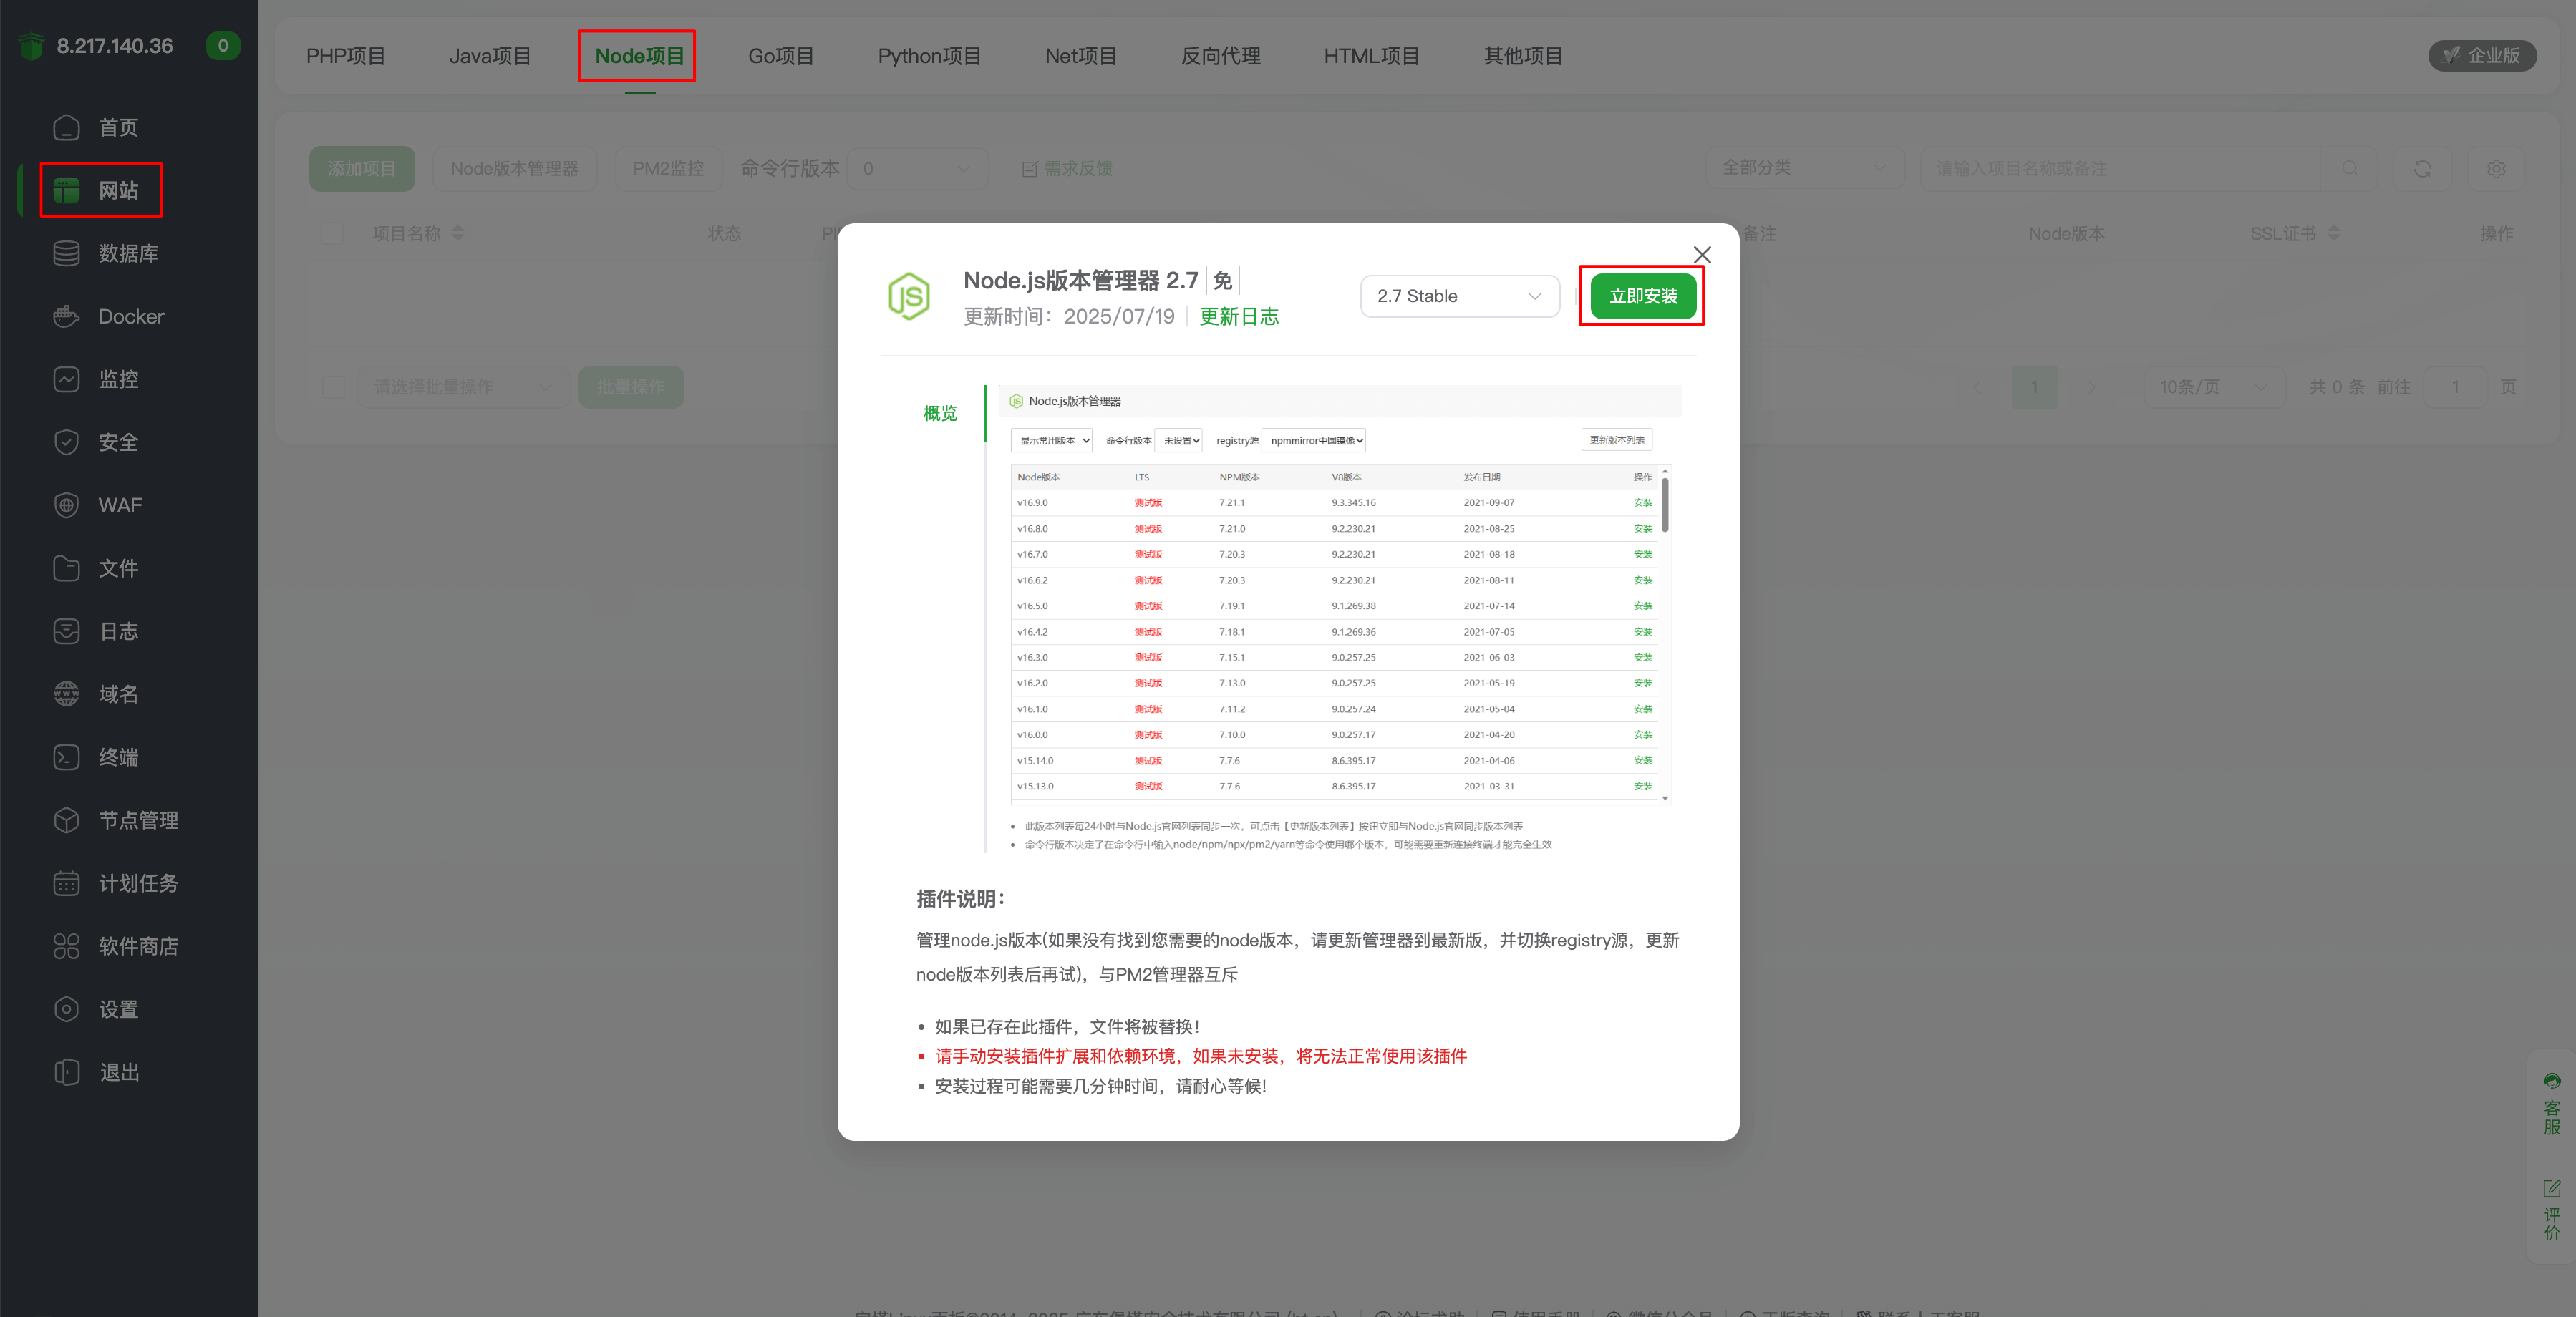Switch to the PHP项目 tab
The image size is (2576, 1317).
tap(345, 55)
